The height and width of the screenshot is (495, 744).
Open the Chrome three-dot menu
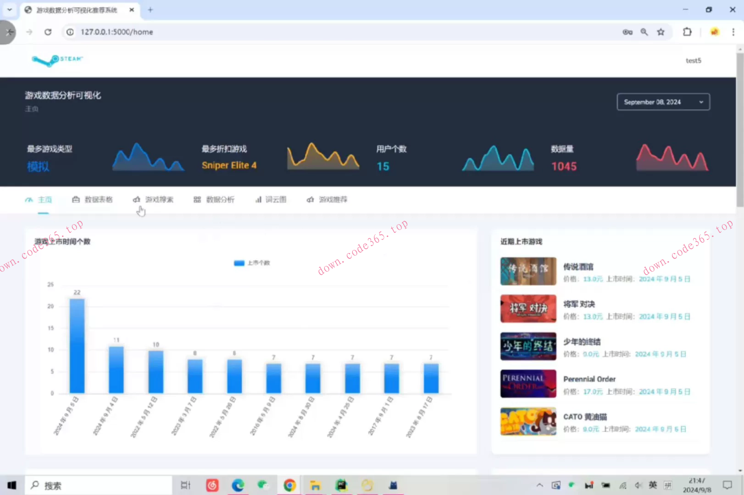coord(733,32)
